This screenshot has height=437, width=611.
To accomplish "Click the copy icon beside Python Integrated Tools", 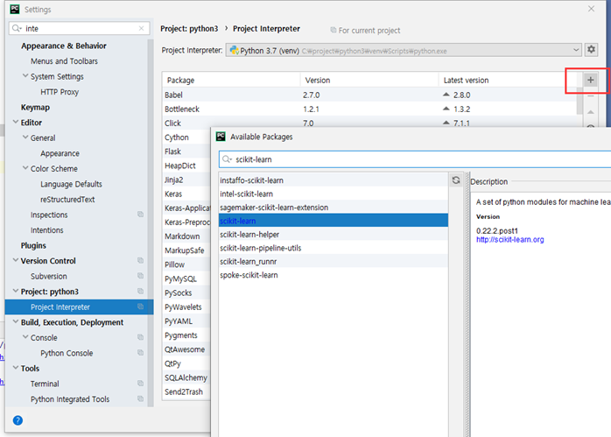I will coord(140,398).
